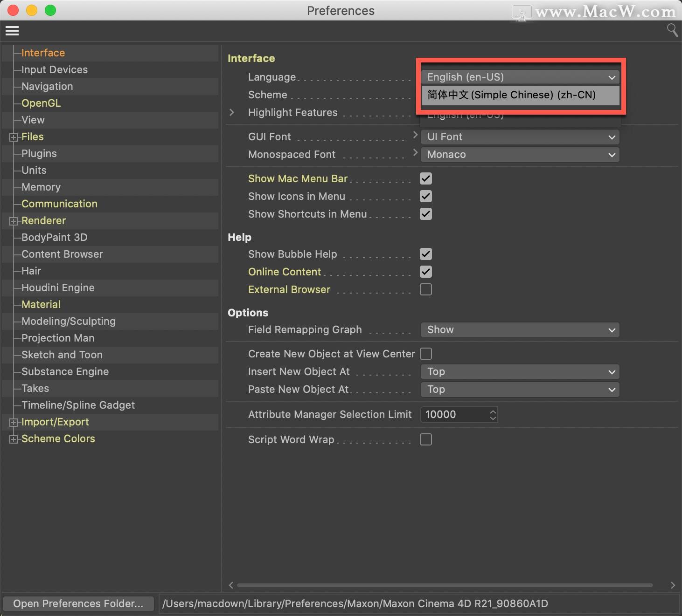The image size is (682, 616).
Task: Click the search magnifier icon
Action: (x=672, y=30)
